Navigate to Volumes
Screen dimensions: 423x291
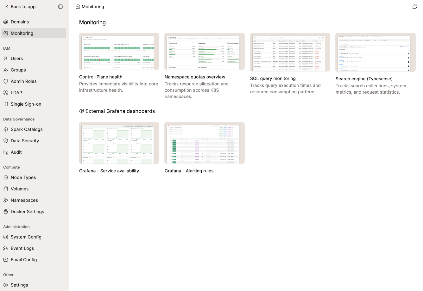tap(33, 189)
